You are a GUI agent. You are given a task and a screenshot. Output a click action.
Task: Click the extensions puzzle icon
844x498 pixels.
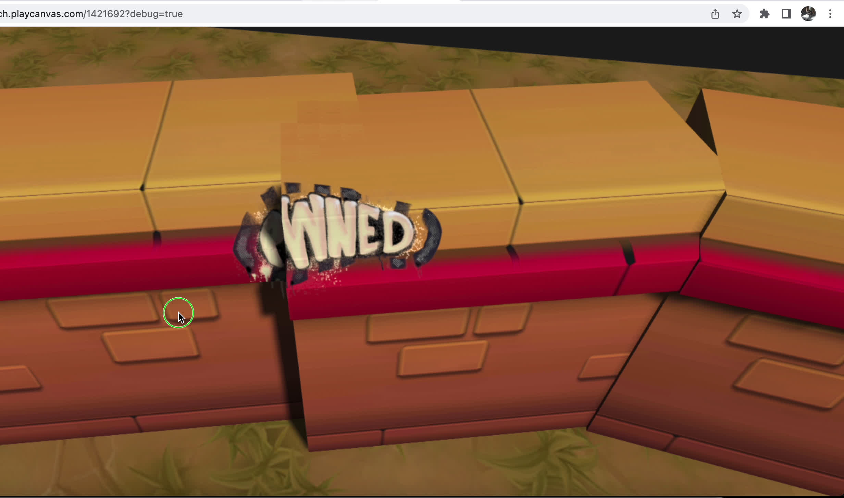[764, 13]
